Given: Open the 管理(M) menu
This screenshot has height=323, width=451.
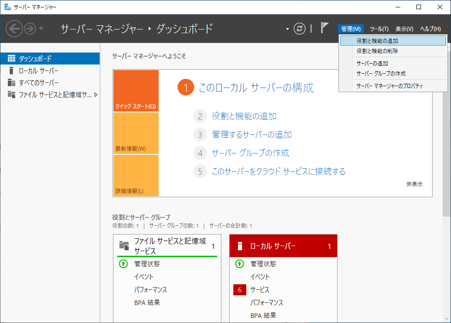Looking at the screenshot, I should [x=351, y=29].
